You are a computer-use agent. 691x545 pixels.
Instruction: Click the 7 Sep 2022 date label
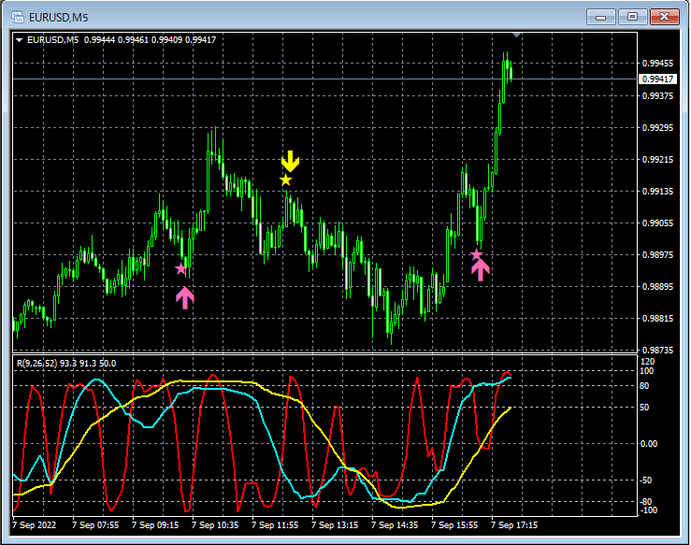(35, 525)
